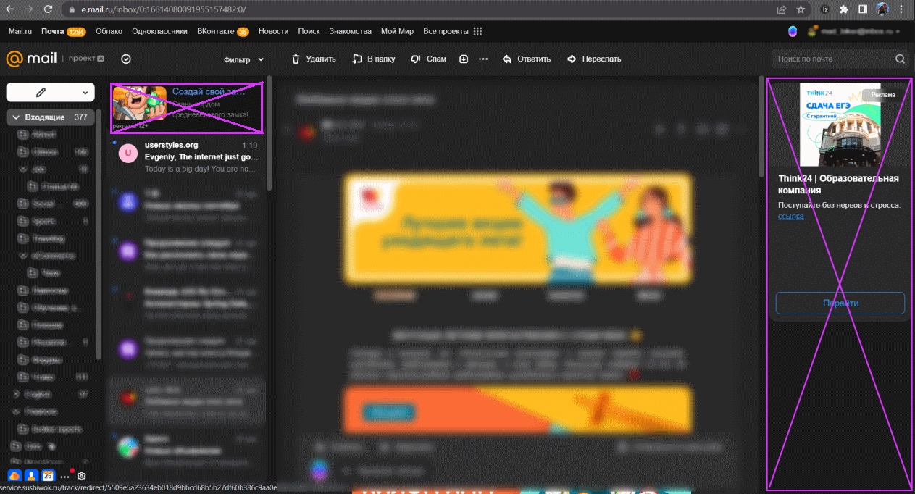The image size is (915, 494).
Task: Reply to the open email (Ответить)
Action: click(527, 59)
